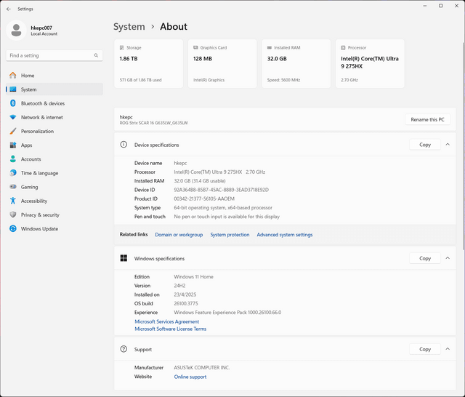Screen dimensions: 465x397
Task: Open Windows Update page
Action: (x=54, y=229)
